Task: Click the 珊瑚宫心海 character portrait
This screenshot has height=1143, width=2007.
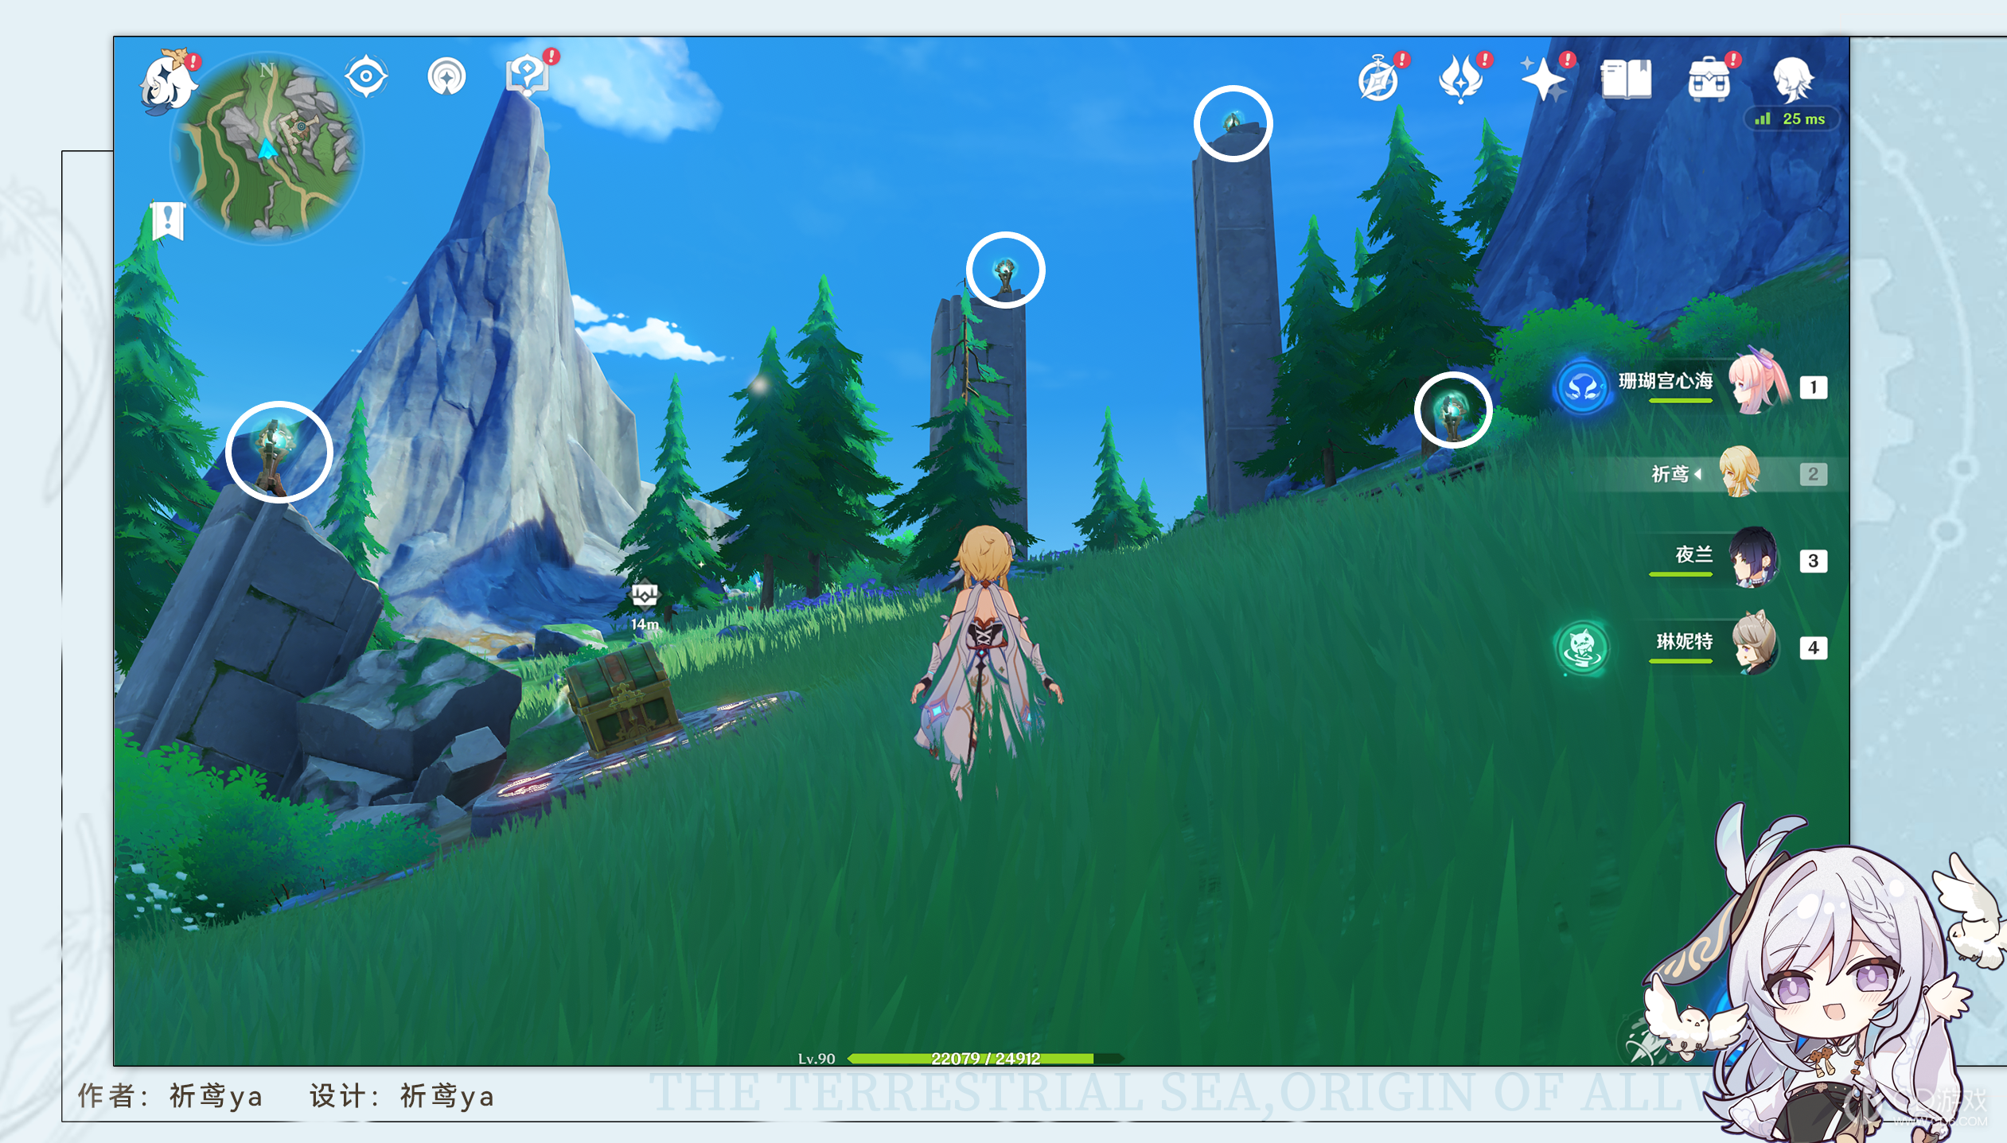Action: point(1758,382)
